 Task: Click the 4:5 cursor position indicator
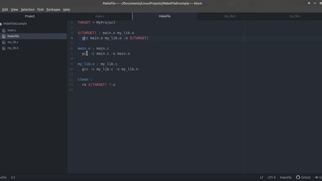coord(13,177)
